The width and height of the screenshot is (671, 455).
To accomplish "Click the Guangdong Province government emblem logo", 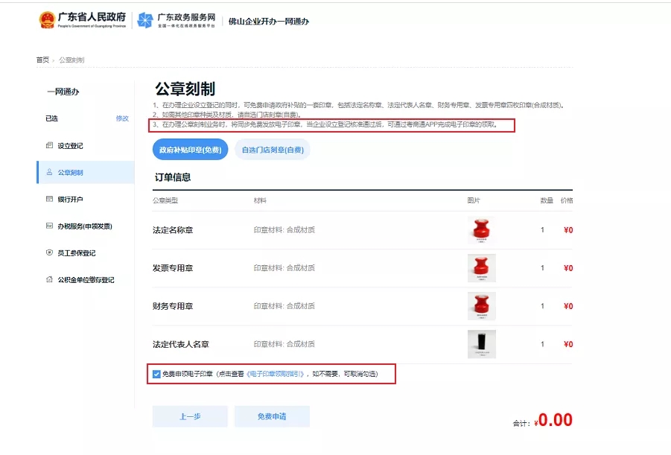I will (x=47, y=20).
